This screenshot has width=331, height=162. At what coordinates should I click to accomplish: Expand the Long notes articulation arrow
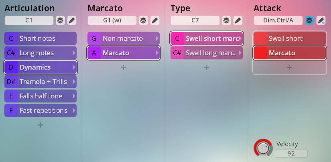click(x=74, y=53)
